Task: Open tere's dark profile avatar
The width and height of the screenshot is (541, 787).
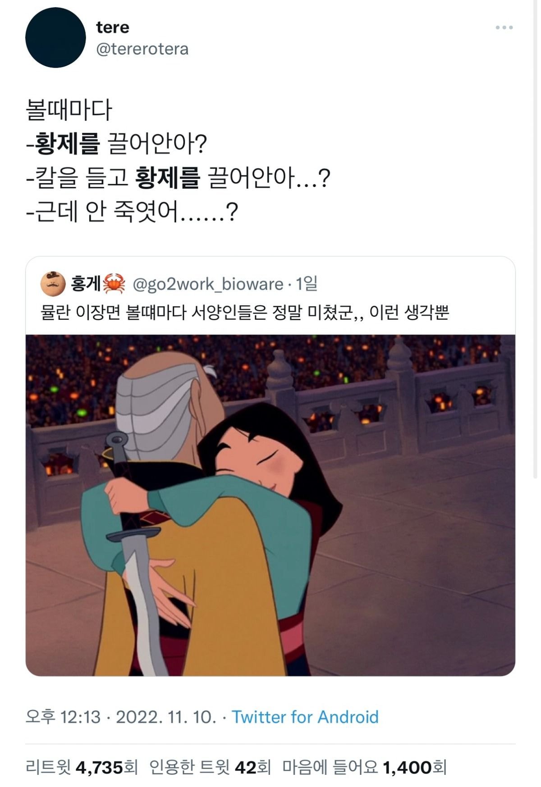Action: [x=55, y=37]
